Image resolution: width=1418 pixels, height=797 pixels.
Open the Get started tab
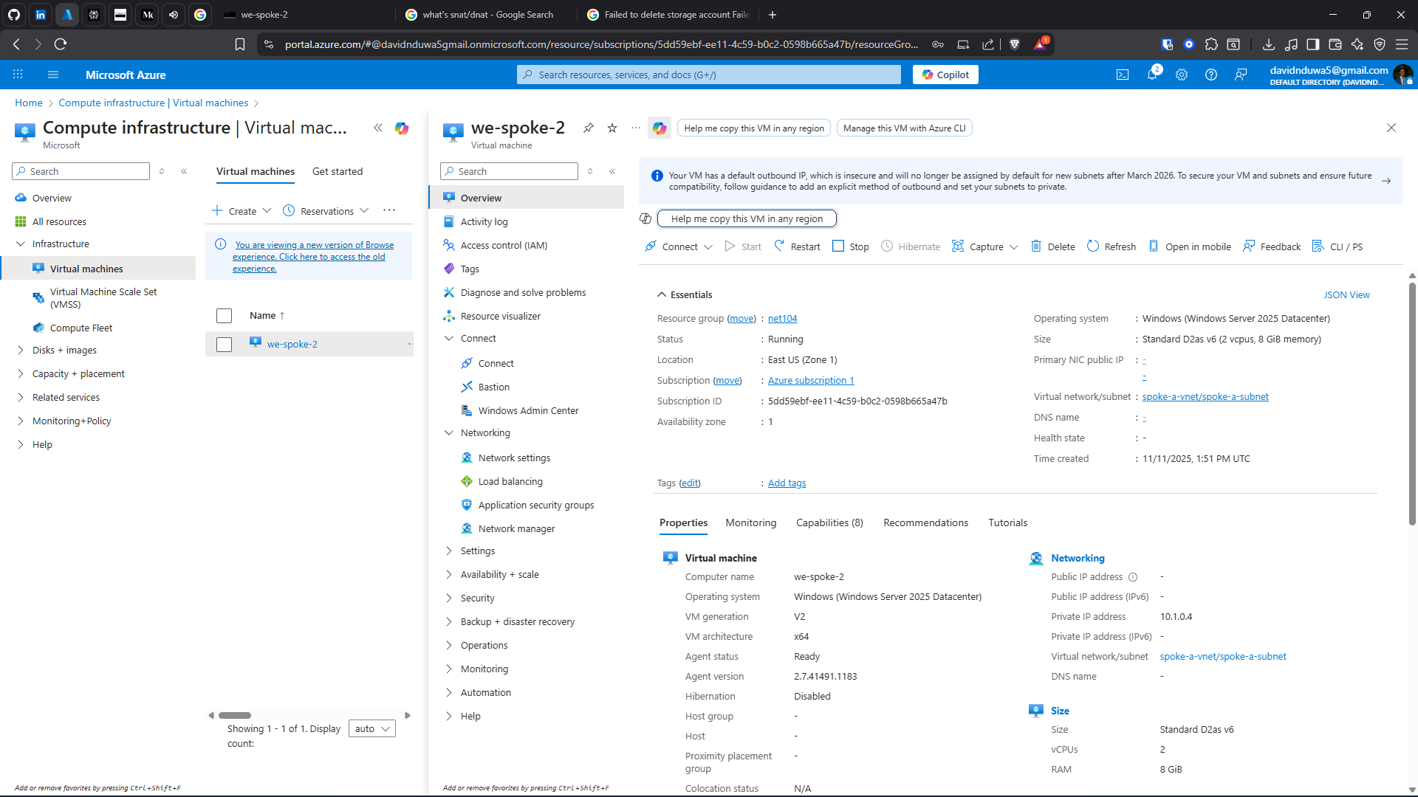(338, 171)
